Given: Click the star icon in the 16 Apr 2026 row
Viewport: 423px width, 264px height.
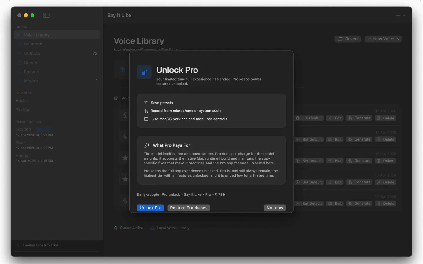Looking at the screenshot, I should pos(125,179).
